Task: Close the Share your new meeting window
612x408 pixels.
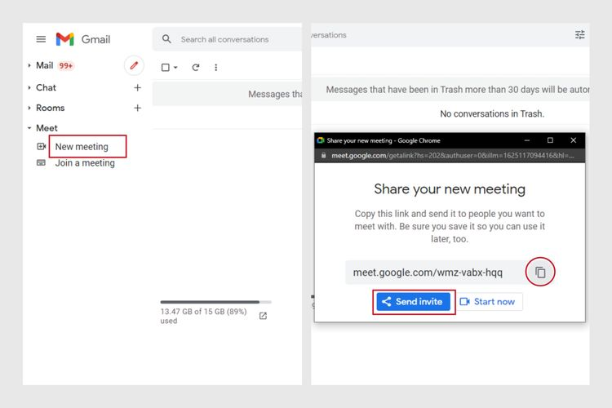Action: pyautogui.click(x=574, y=140)
